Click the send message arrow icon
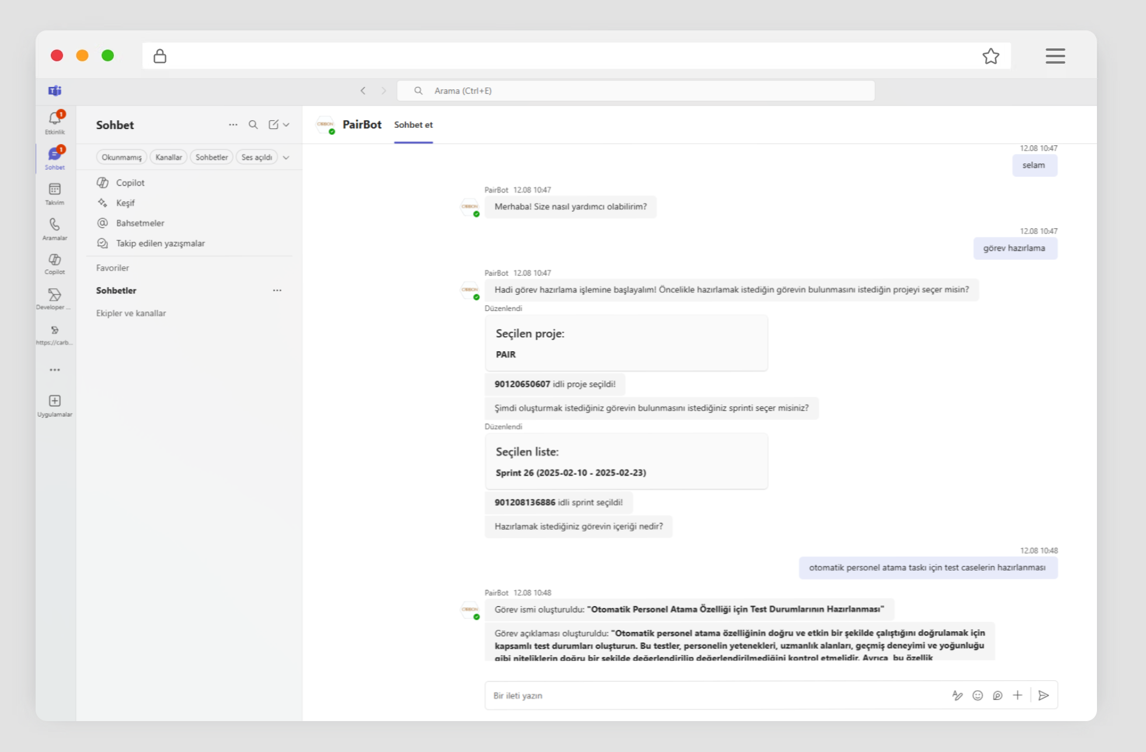This screenshot has height=752, width=1146. coord(1043,695)
